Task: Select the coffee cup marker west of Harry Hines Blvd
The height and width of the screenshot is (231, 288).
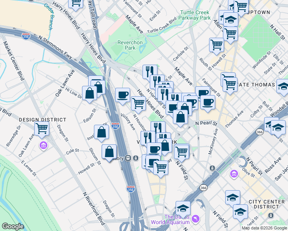Action: tap(123, 95)
